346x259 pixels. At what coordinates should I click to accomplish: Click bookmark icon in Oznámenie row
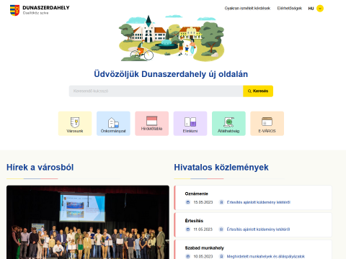point(221,202)
